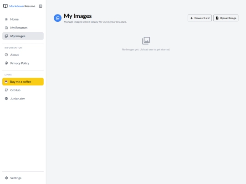Click the My Resumes document icon
The image size is (246, 184).
6,28
